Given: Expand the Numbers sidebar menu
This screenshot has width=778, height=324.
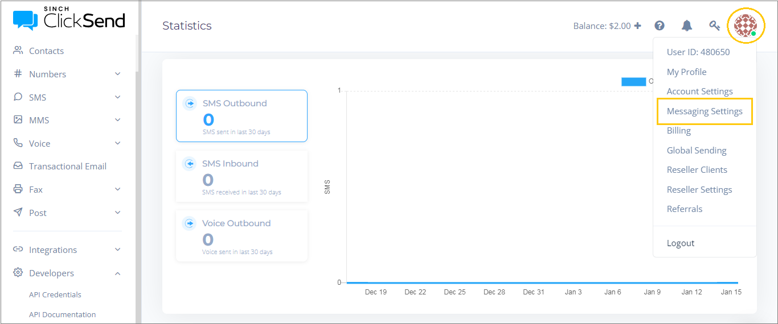Looking at the screenshot, I should (x=67, y=74).
